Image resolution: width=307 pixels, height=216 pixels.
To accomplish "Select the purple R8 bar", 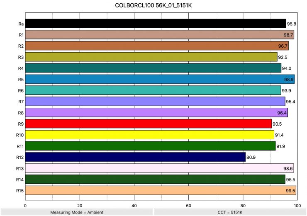I will [x=156, y=112].
